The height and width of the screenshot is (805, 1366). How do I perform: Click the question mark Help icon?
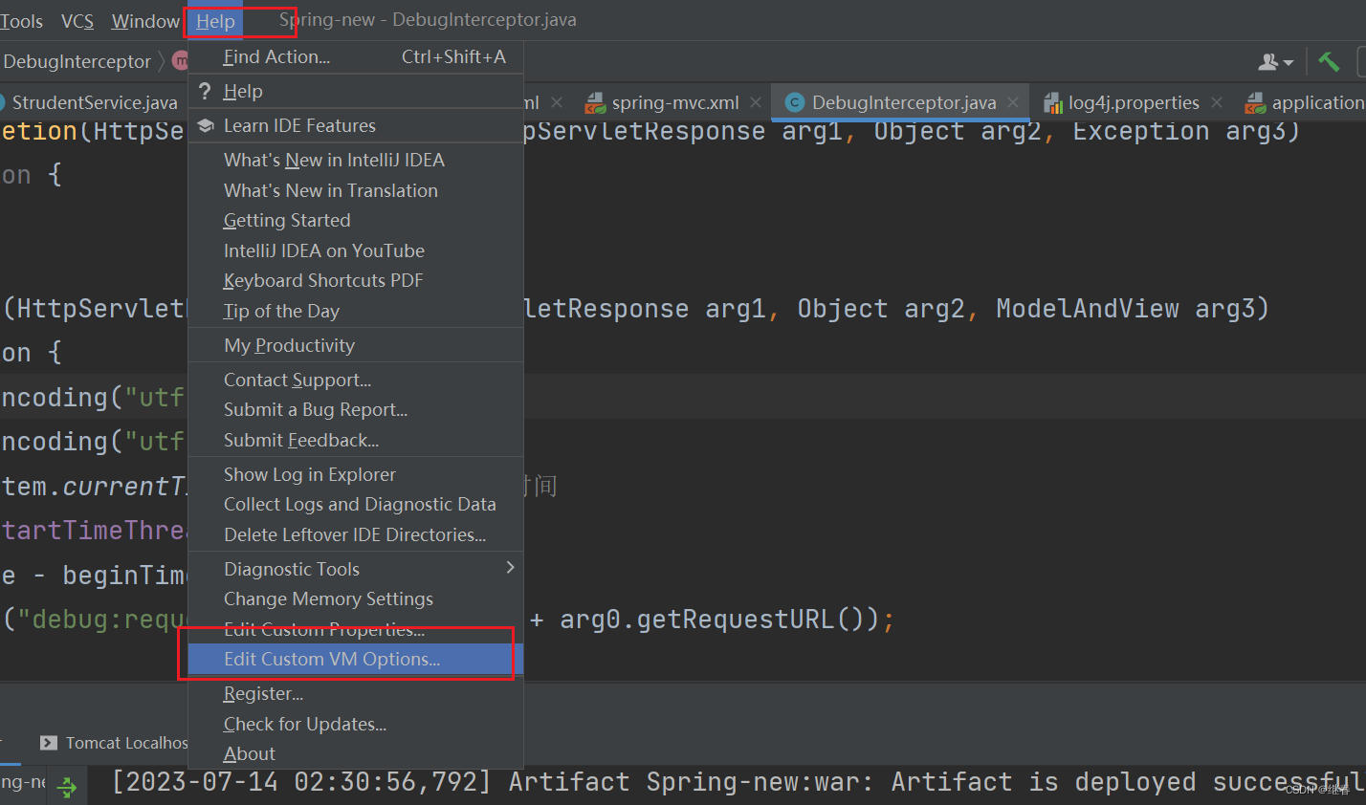pyautogui.click(x=205, y=91)
